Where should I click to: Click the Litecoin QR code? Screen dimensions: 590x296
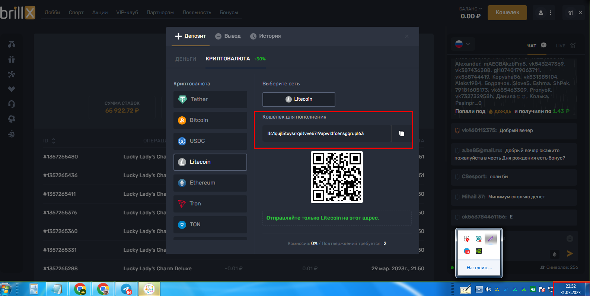click(337, 177)
